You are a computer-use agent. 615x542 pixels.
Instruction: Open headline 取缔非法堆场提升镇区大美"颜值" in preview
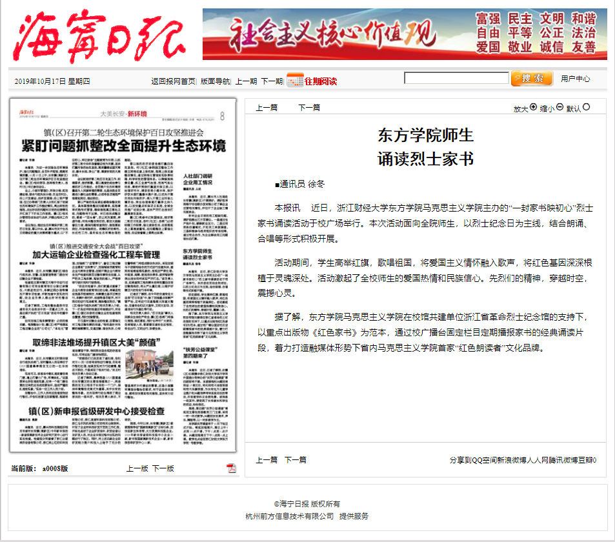tap(96, 343)
